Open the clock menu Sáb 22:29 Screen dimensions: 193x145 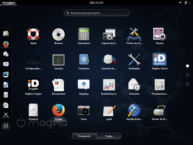[x=96, y=3]
